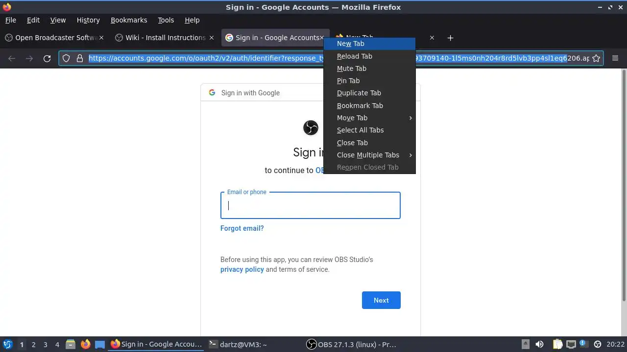Open the Bookmarks menu
The width and height of the screenshot is (627, 352).
click(129, 20)
